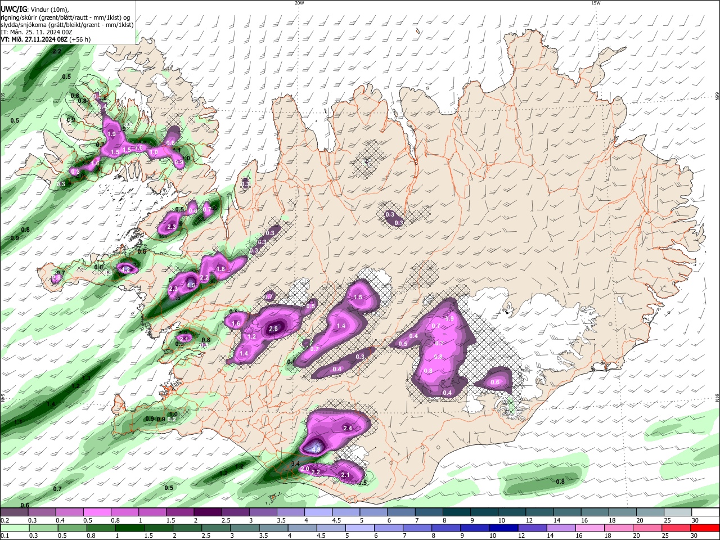
Task: Click the 0.1 label on the lower scale
Action: pyautogui.click(x=4, y=536)
